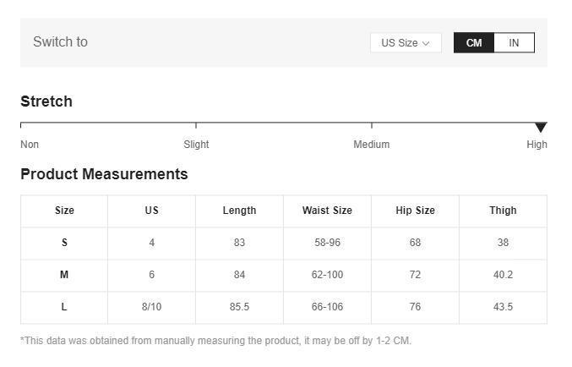The height and width of the screenshot is (367, 572).
Task: Open the US Size dropdown
Action: click(x=405, y=43)
